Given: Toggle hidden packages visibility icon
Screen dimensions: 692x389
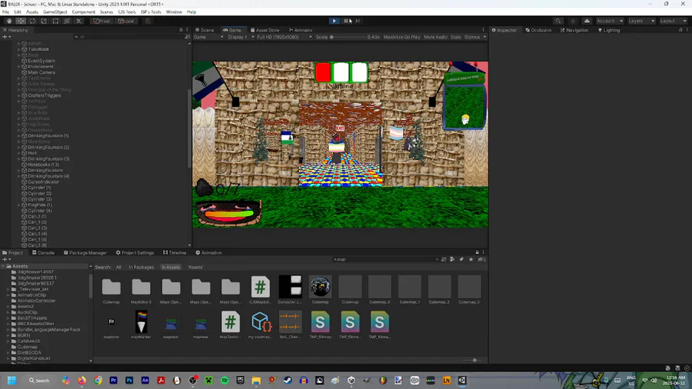Looking at the screenshot, I should point(481,259).
